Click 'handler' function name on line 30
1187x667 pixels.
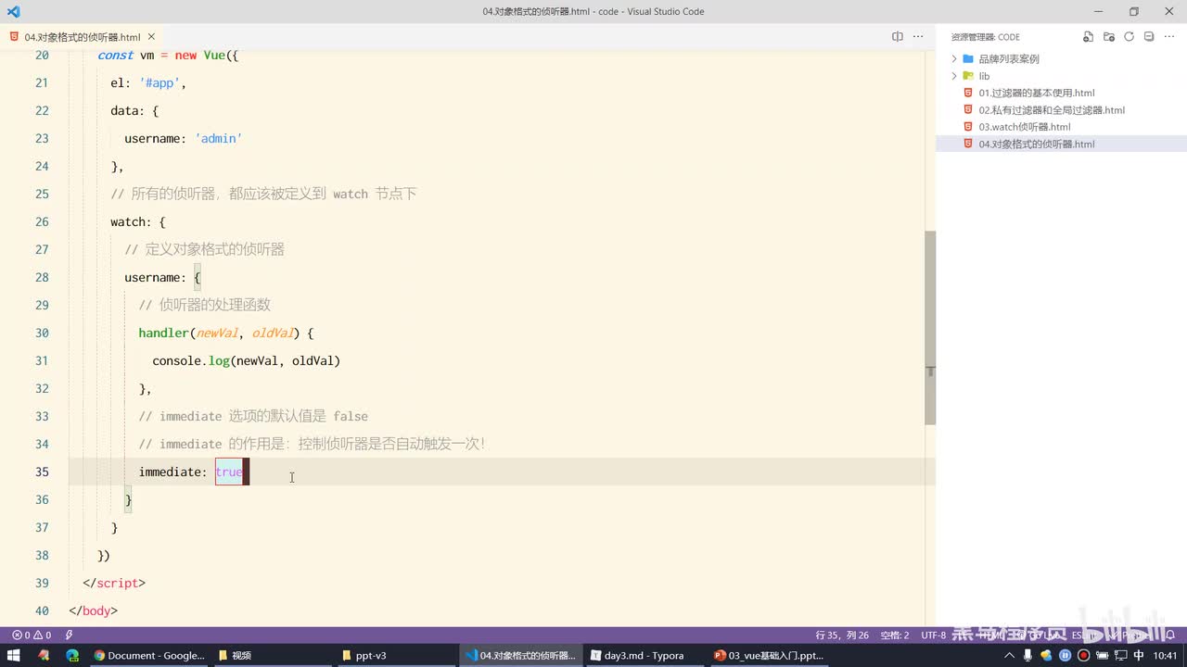(164, 333)
